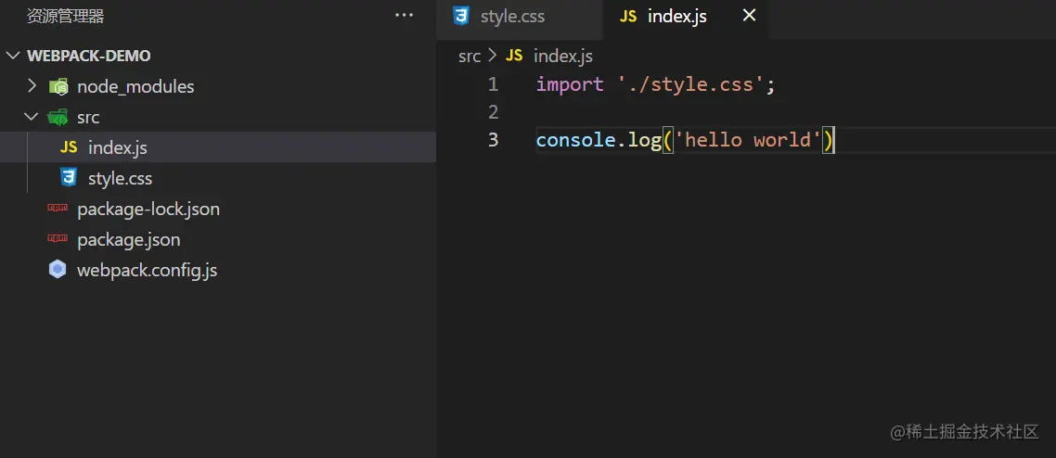Click the package-lock.json npm icon
The image size is (1056, 458).
pos(58,209)
